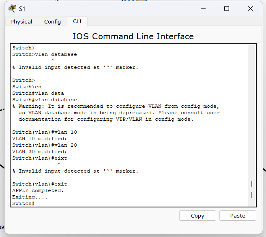266x237 pixels.
Task: Click the 'as VLAN database mode' warning line
Action: [119, 113]
